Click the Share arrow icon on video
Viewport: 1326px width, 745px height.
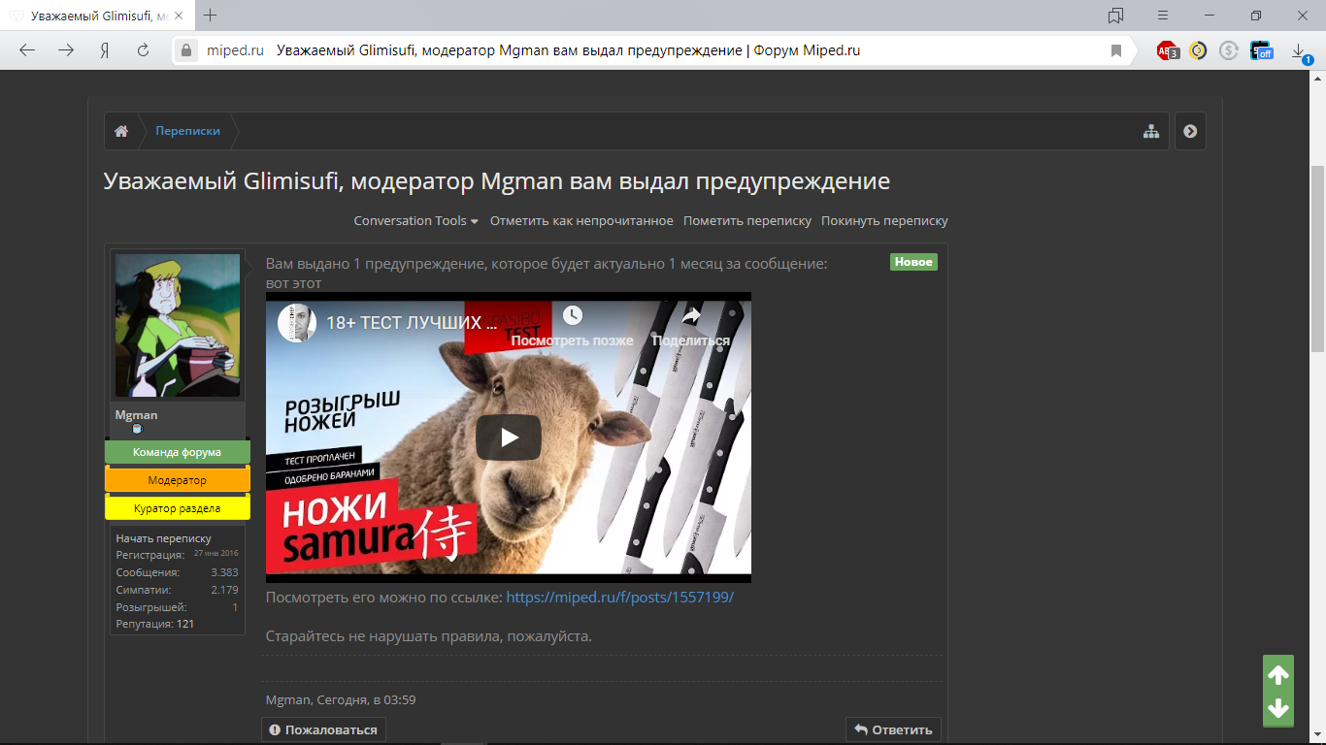tap(691, 316)
